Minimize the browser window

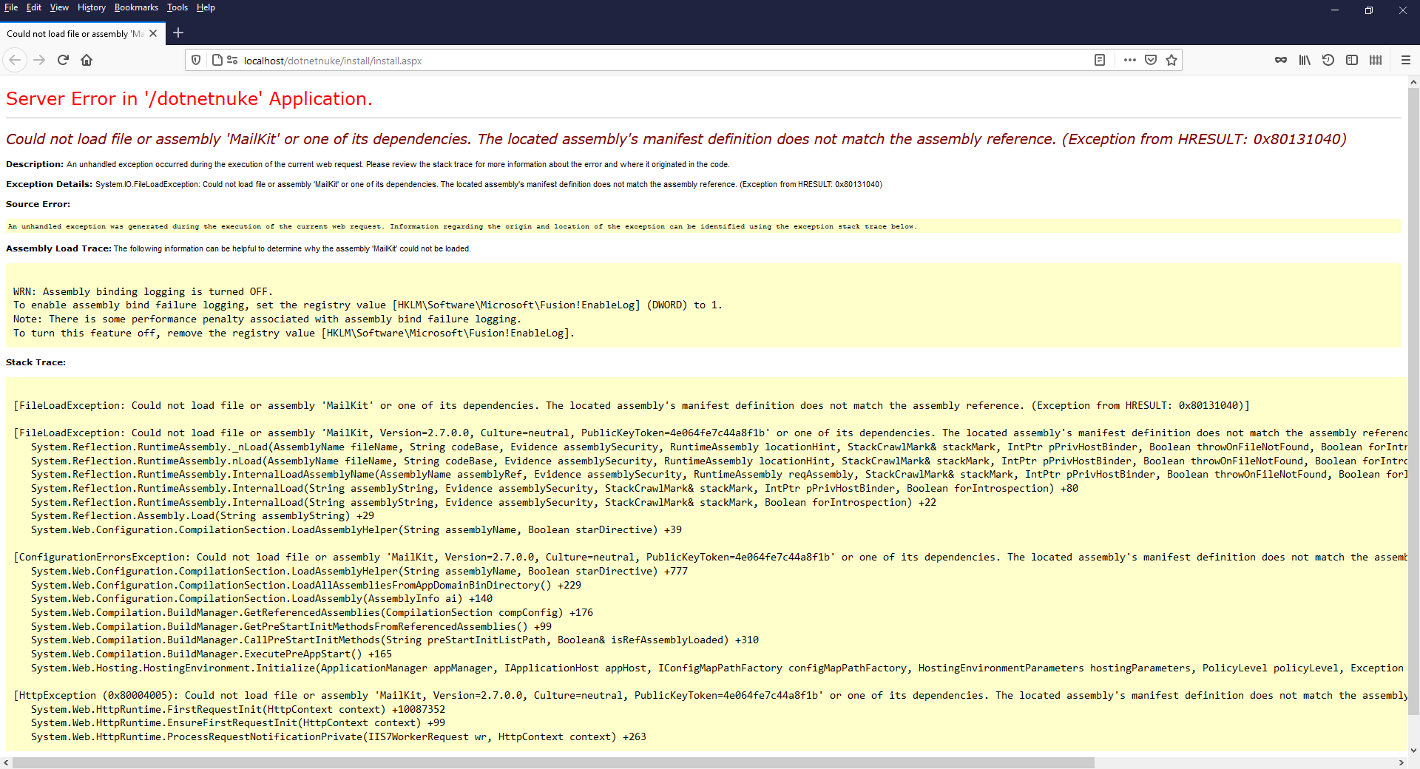1335,10
